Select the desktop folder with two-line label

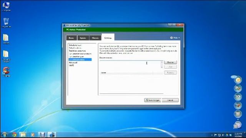6,56
